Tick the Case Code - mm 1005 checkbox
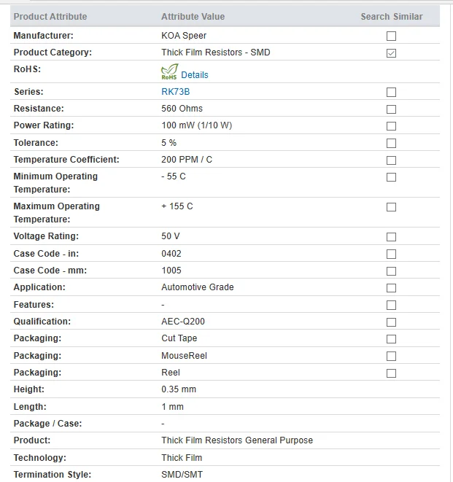The height and width of the screenshot is (482, 453). click(x=391, y=271)
